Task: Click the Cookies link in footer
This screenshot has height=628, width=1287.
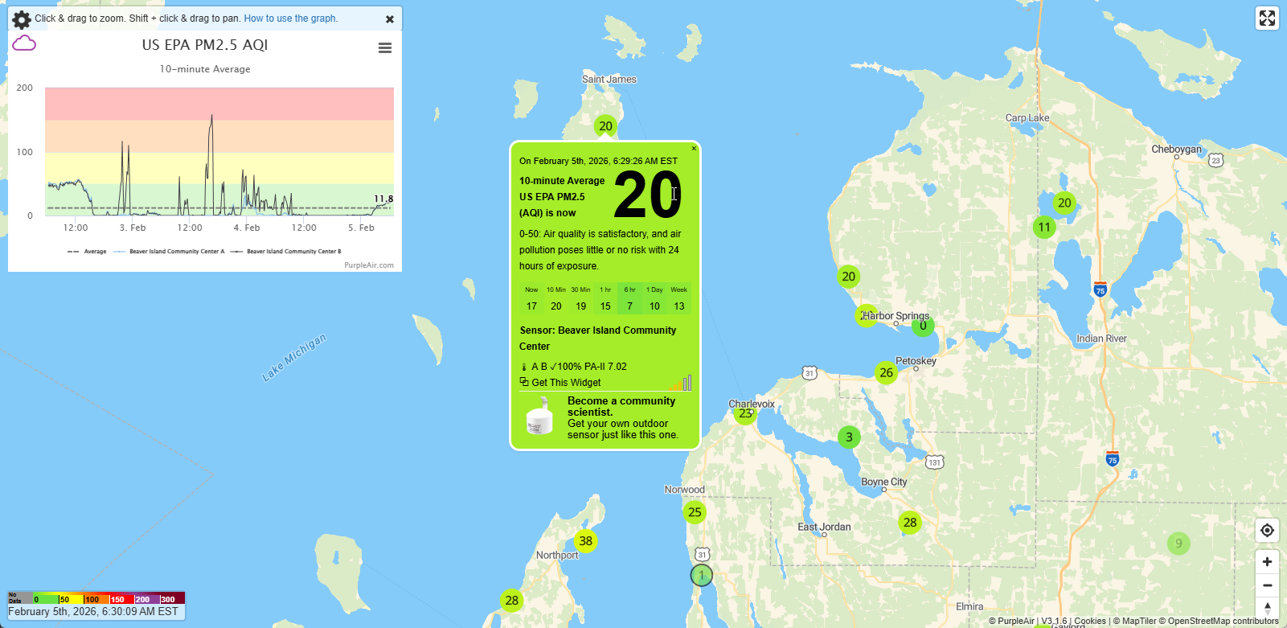Action: point(1089,621)
